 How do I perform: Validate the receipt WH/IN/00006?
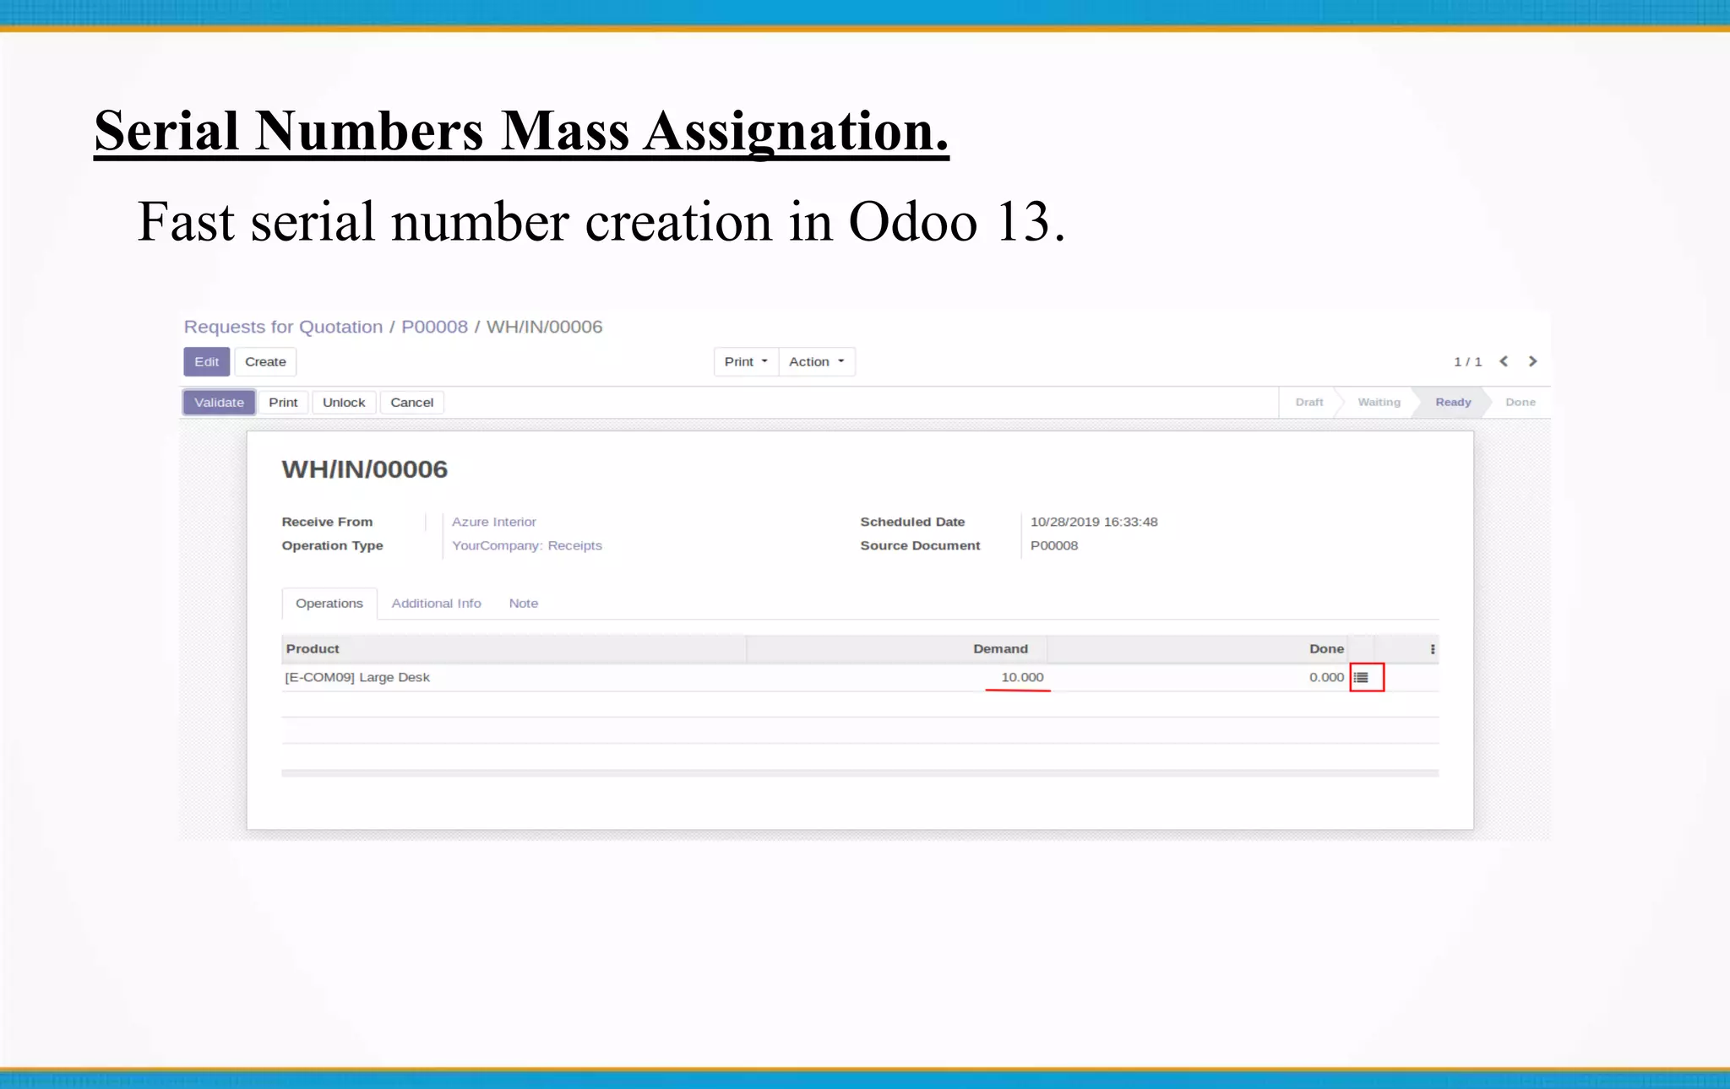tap(219, 403)
